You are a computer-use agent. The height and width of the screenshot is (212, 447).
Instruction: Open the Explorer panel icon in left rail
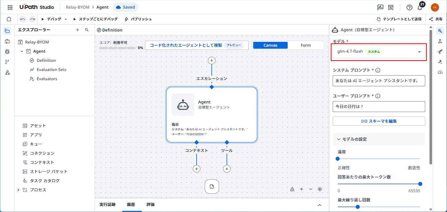7,31
